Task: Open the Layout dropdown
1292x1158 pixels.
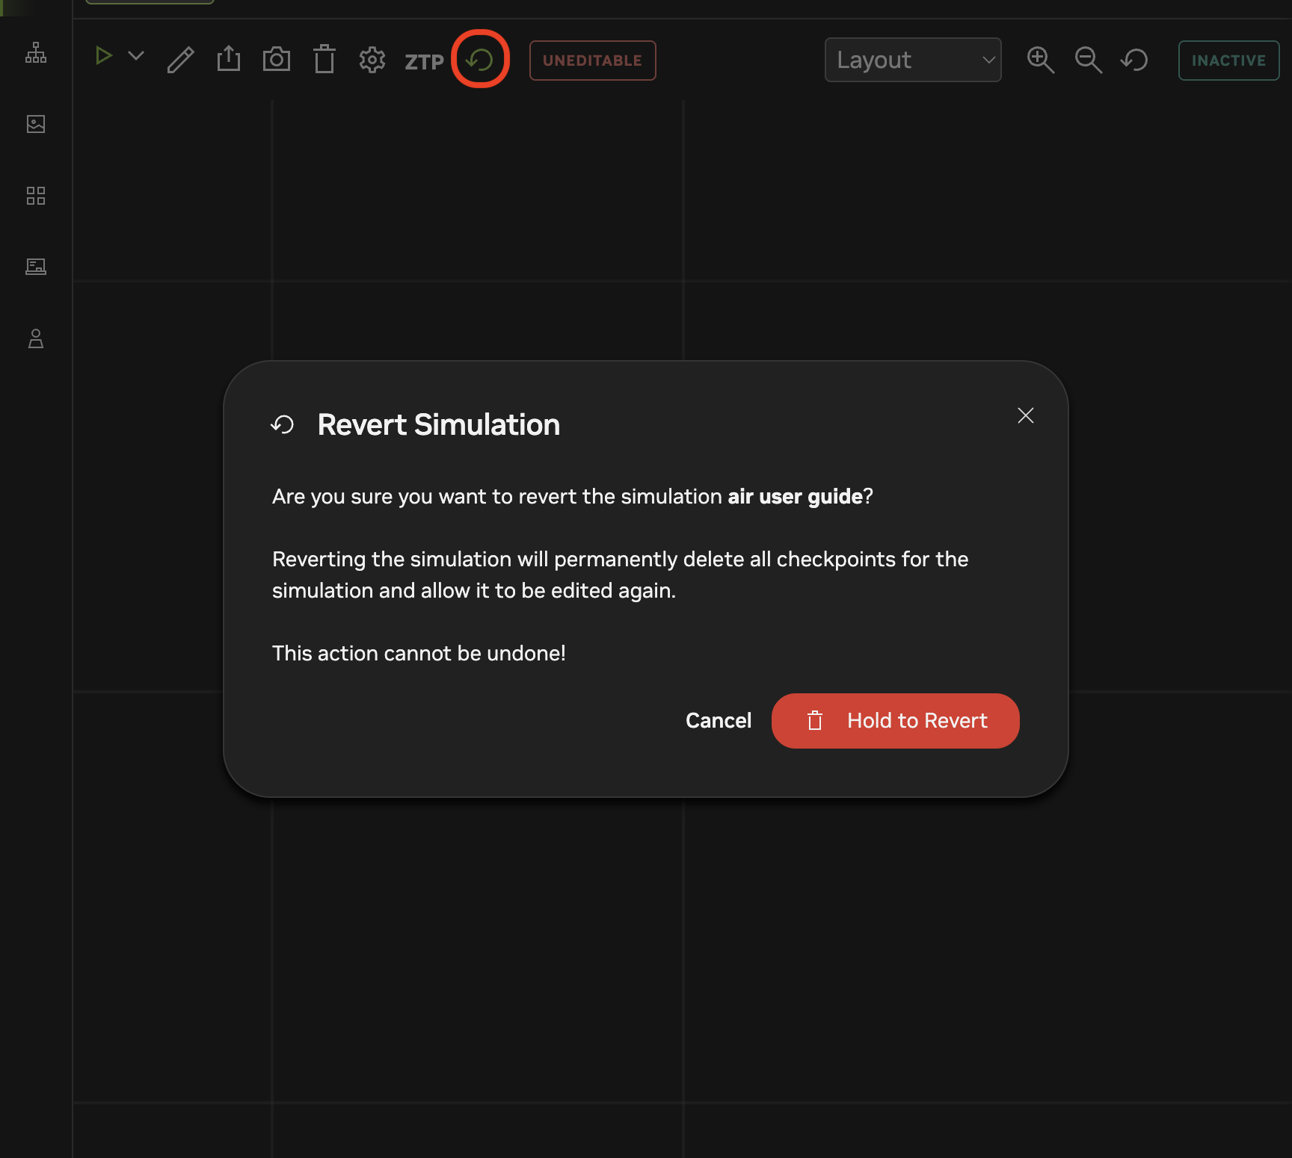Action: [913, 60]
